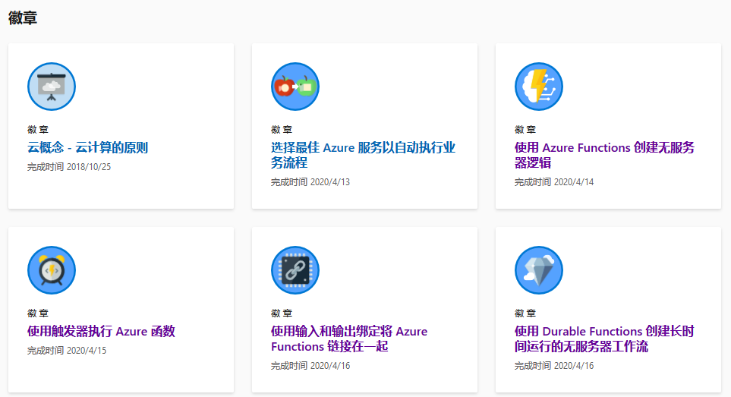731x397 pixels.
Task: Click the 徽章 label above 创建无服务器逻辑 title
Action: [525, 130]
